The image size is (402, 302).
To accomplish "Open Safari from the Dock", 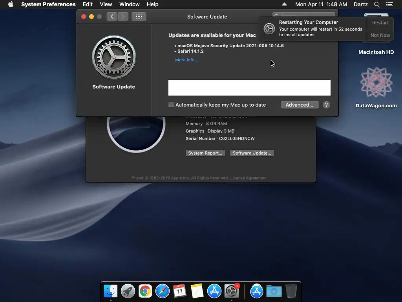I will tap(163, 291).
